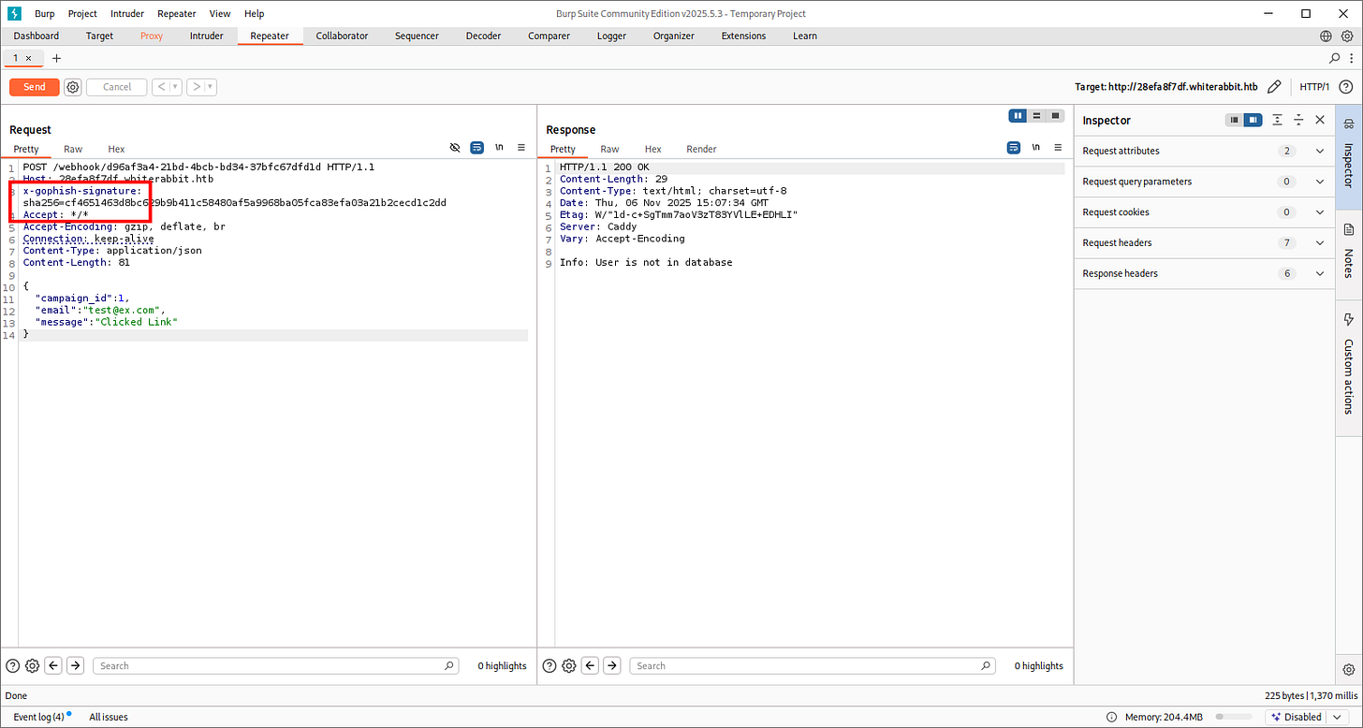Switch to side-by-side response layout

pos(1018,116)
